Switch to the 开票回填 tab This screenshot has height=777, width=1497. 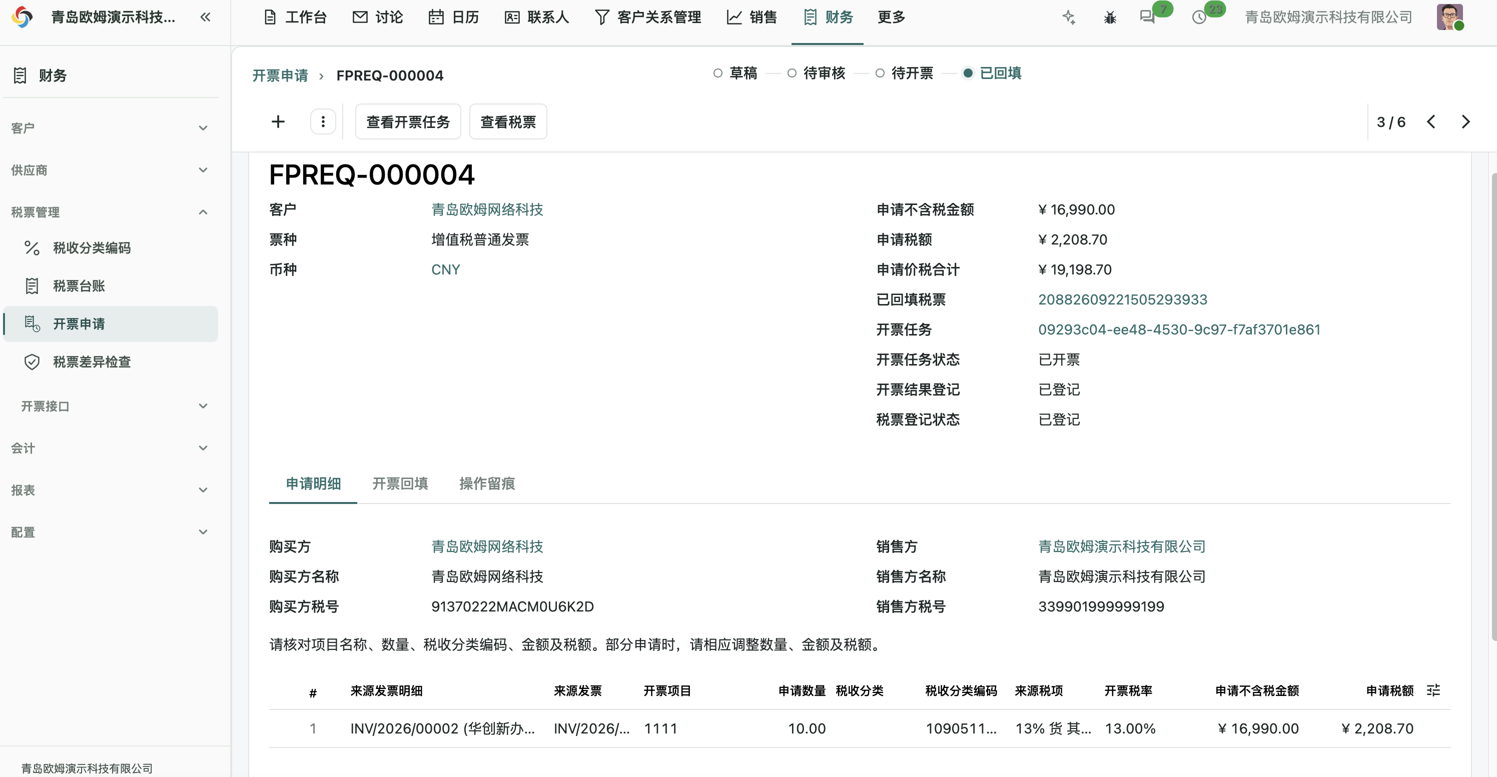[x=400, y=483]
